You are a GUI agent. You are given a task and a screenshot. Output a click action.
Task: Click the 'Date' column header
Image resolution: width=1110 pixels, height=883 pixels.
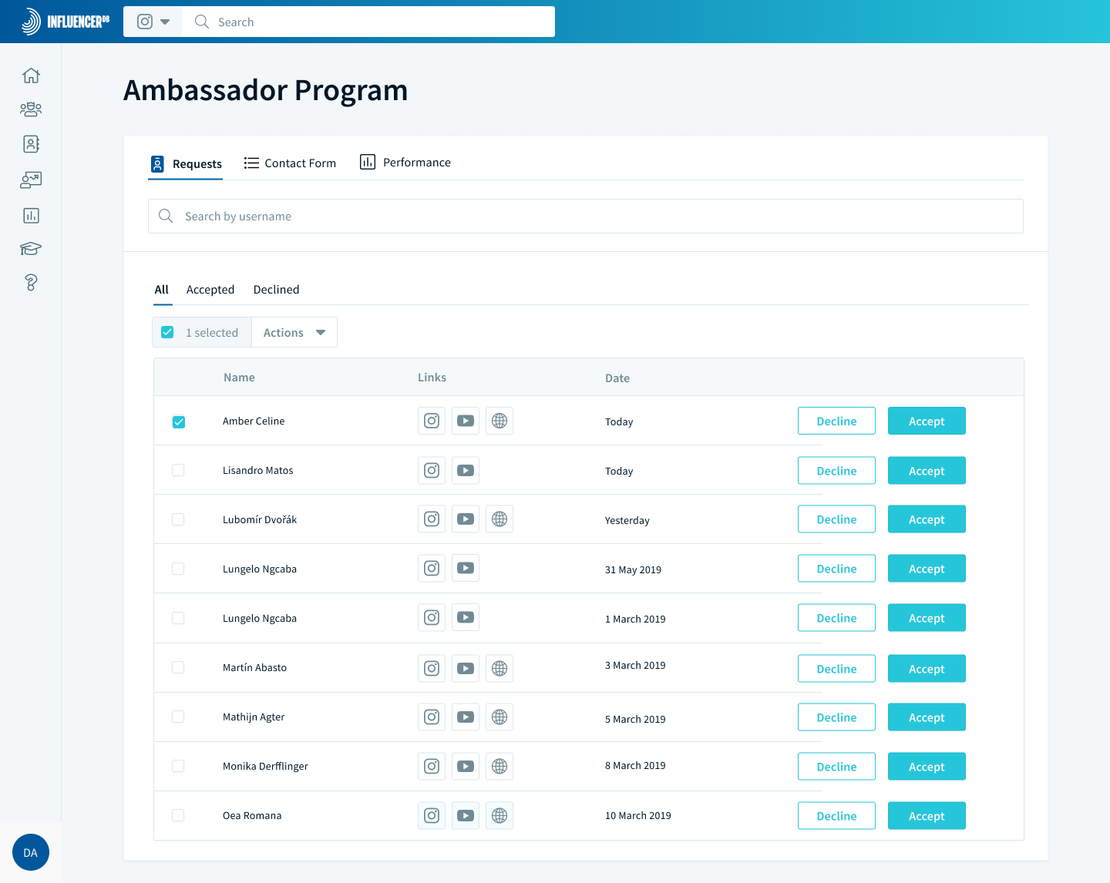(617, 378)
